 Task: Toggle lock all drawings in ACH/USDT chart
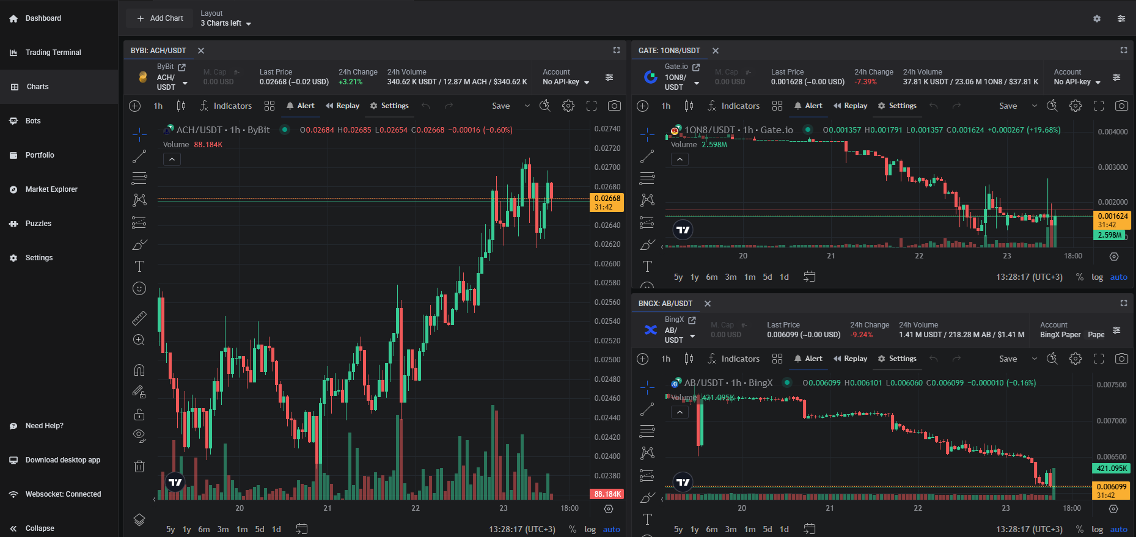[139, 414]
